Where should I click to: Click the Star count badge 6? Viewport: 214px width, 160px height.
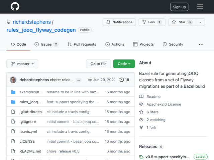pos(190,22)
